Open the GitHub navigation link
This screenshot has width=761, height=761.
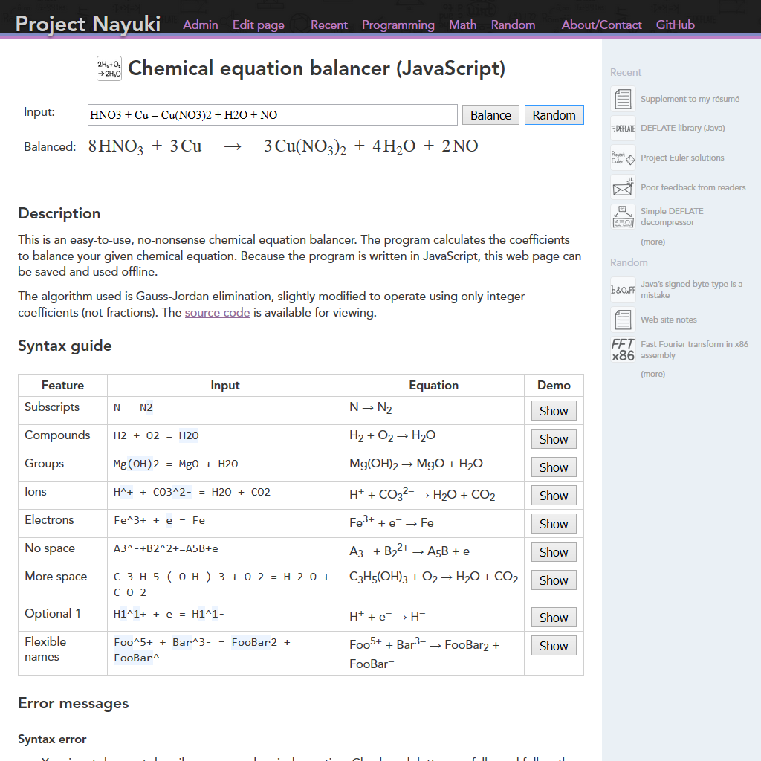click(675, 25)
